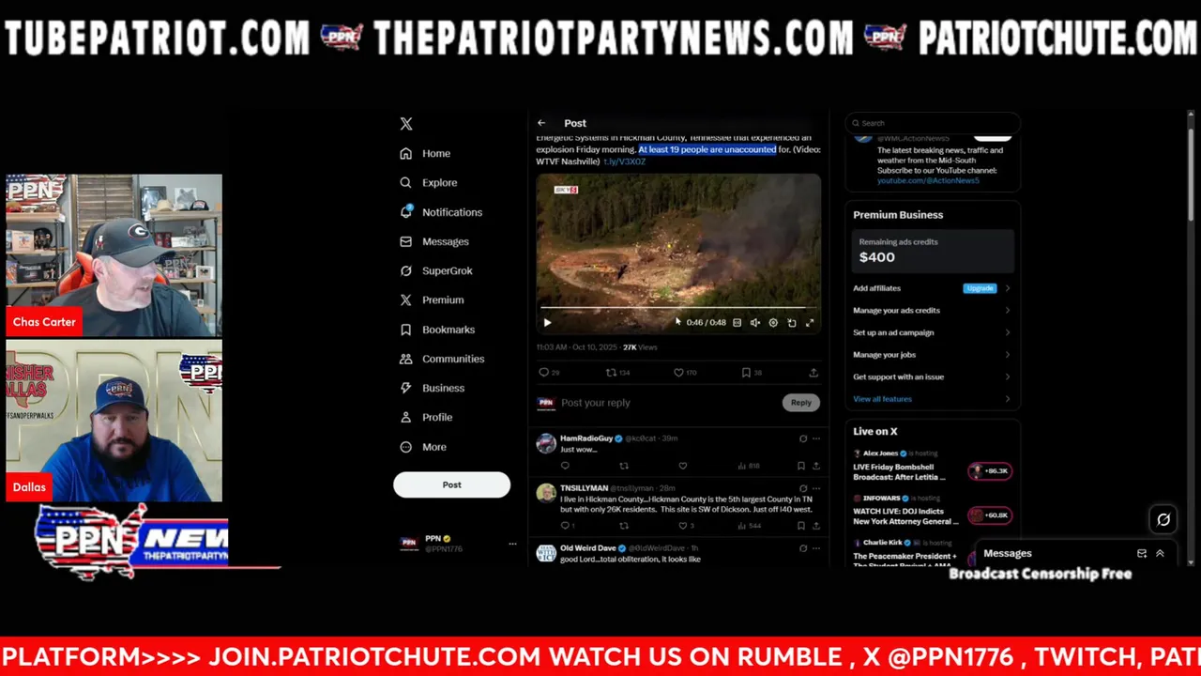Open TNSILLYMAN's profile
The width and height of the screenshot is (1201, 676).
pos(584,488)
